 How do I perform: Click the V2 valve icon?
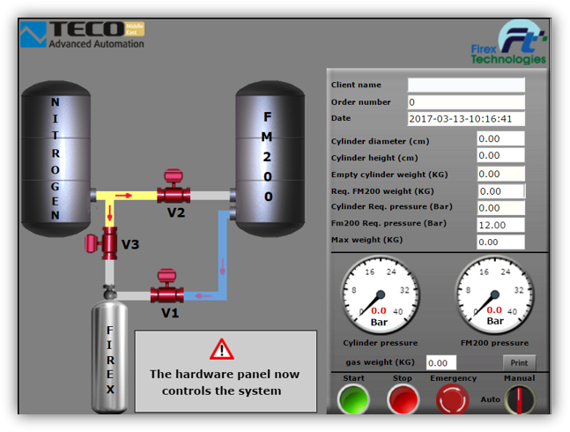click(173, 190)
